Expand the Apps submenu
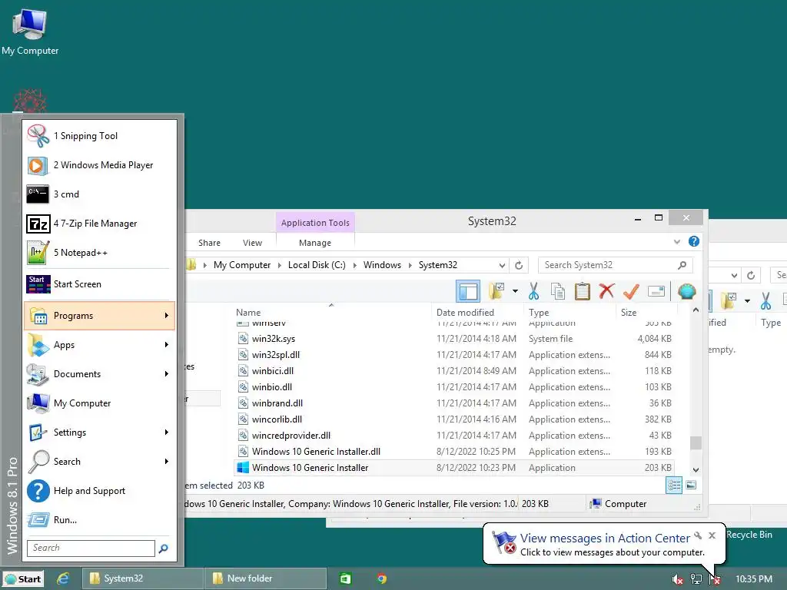 (x=100, y=345)
